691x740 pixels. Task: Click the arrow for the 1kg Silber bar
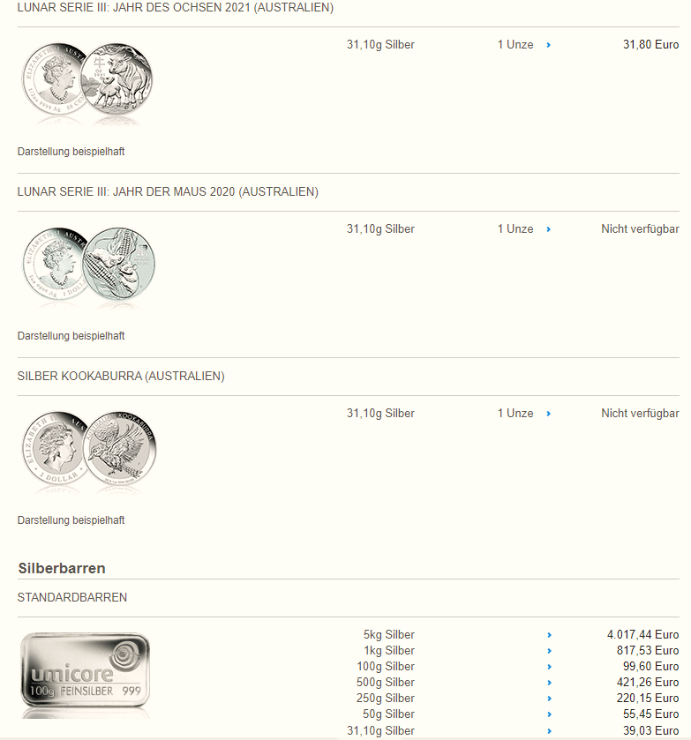[x=549, y=651]
